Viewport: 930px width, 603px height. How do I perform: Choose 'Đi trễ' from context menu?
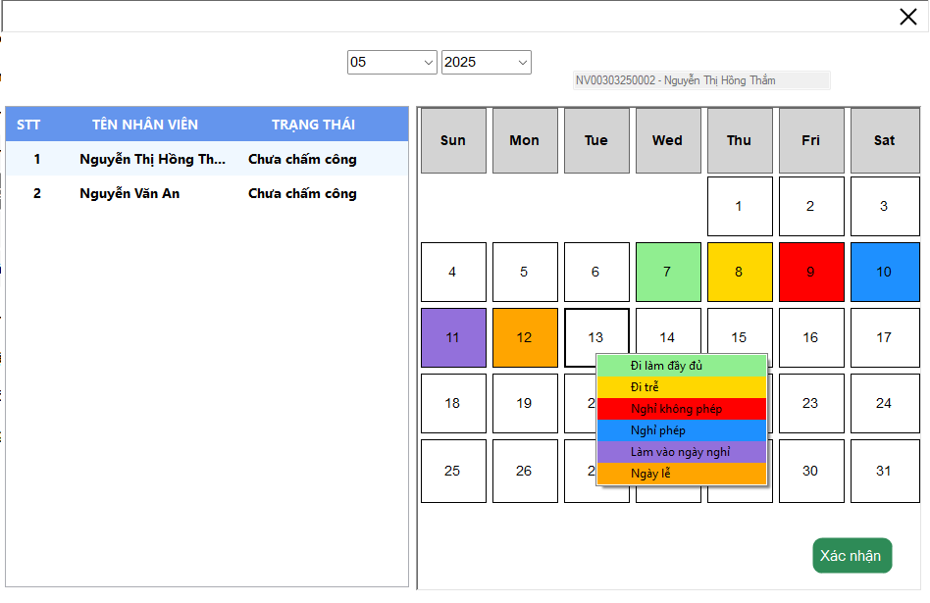[682, 387]
